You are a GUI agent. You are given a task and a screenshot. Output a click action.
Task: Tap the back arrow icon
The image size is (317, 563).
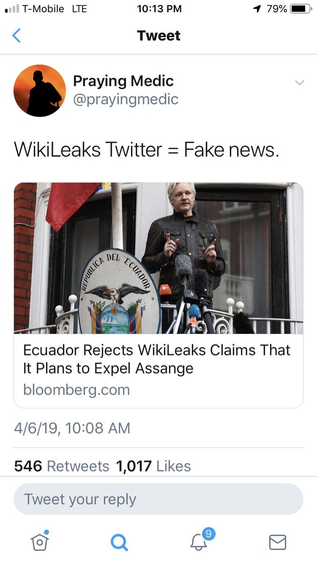click(16, 36)
